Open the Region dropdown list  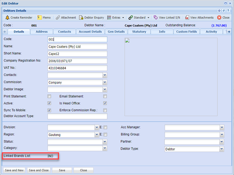pos(96,134)
